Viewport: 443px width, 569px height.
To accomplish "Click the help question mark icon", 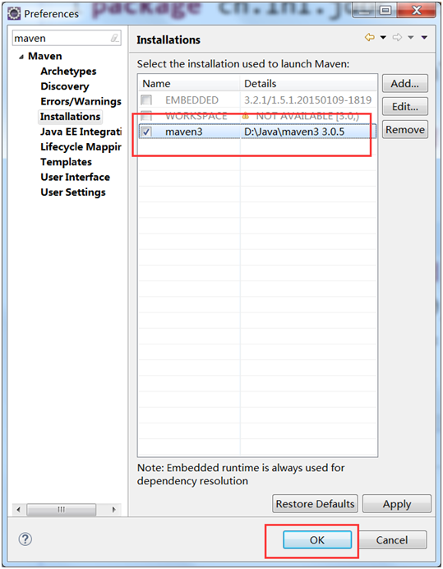I will (x=25, y=539).
